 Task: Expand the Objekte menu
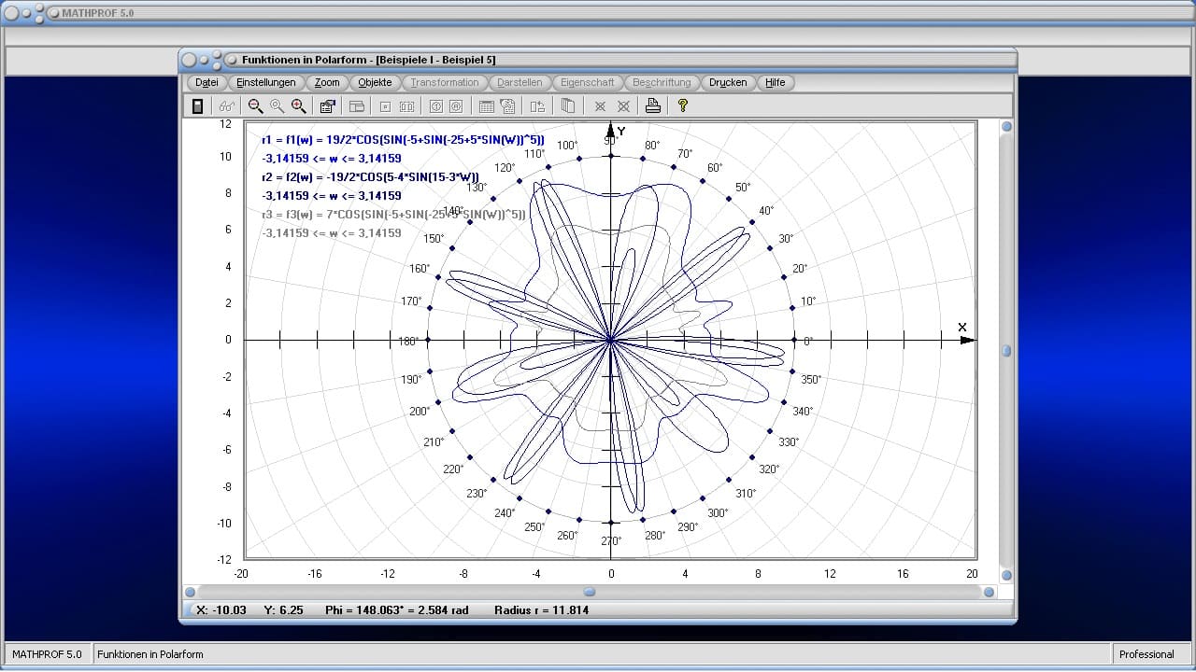tap(375, 82)
